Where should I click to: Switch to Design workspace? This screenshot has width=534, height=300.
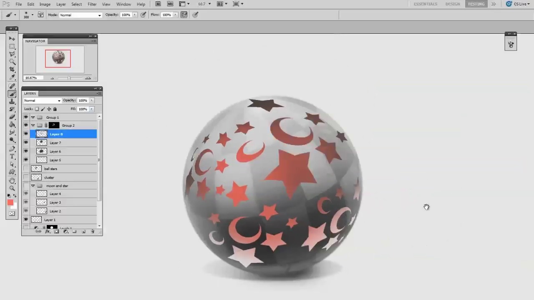point(453,4)
